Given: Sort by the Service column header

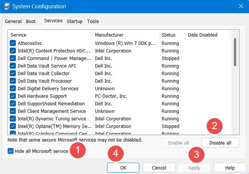Looking at the screenshot, I should 50,35.
